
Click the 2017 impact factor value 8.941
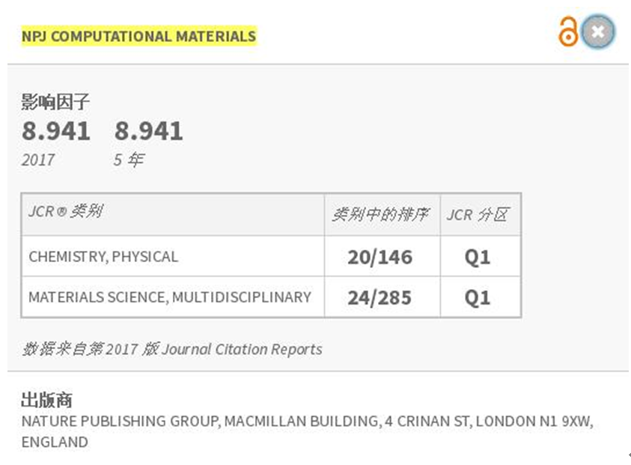(56, 131)
